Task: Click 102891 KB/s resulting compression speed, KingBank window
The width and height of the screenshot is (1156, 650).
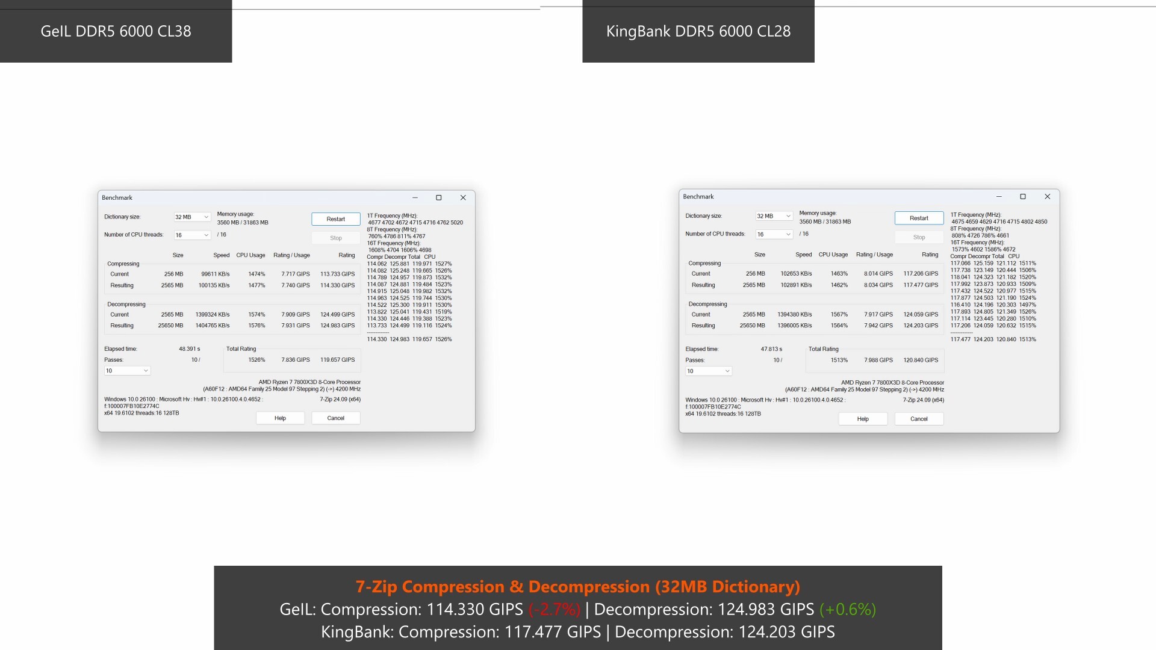Action: (796, 285)
